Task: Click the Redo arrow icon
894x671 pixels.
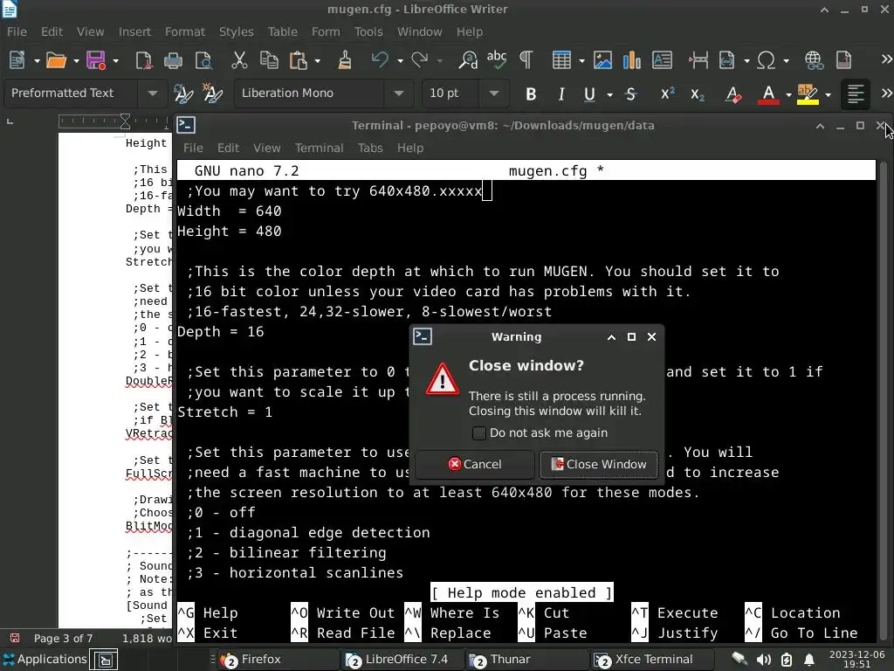Action: coord(420,60)
